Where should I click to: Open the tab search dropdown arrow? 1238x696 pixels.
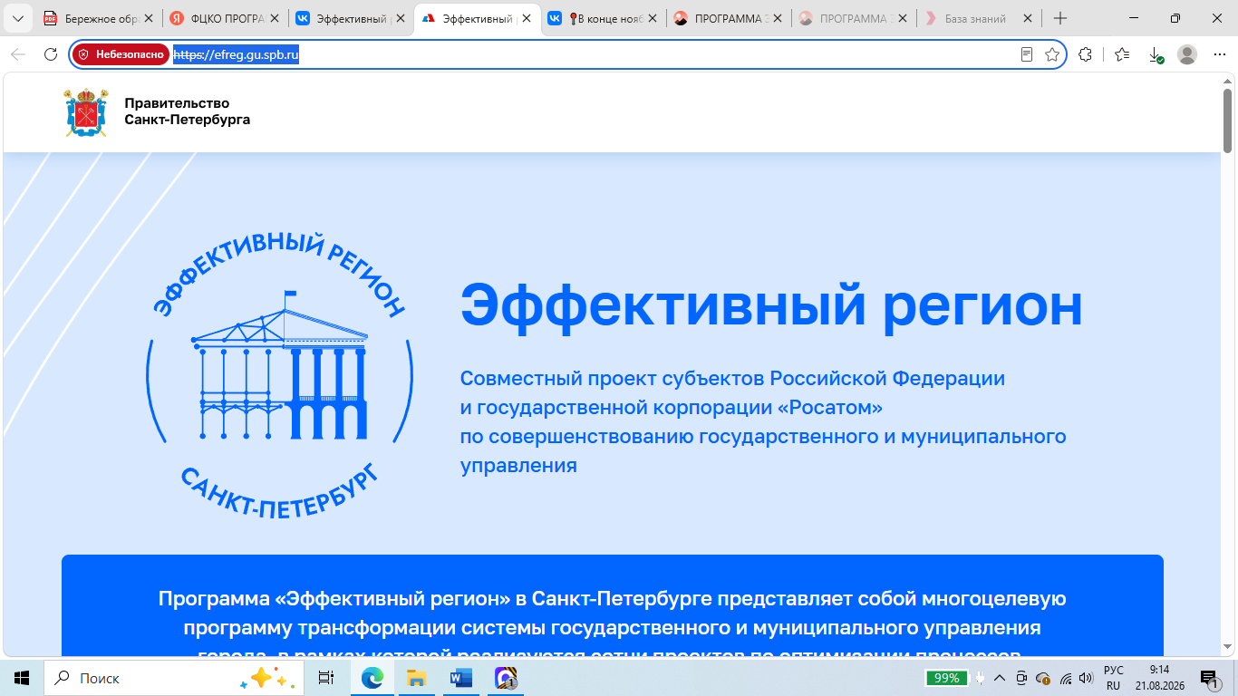pyautogui.click(x=17, y=18)
